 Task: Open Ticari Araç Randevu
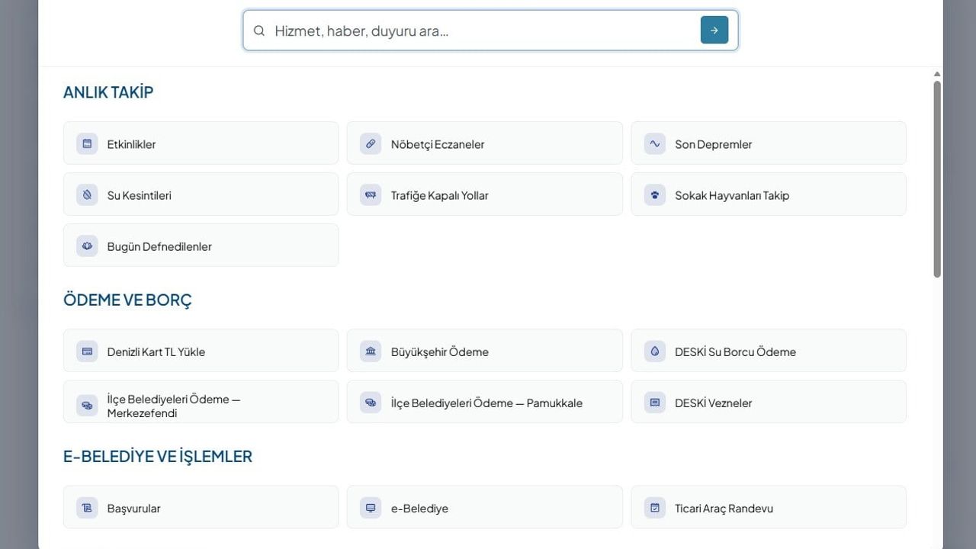point(769,507)
